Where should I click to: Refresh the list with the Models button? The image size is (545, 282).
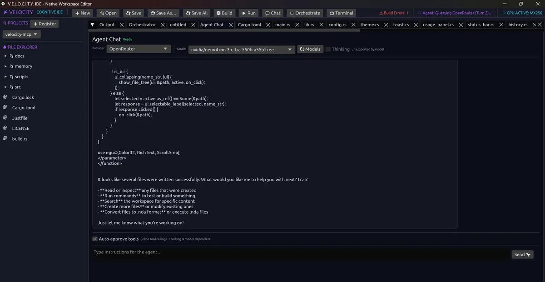[310, 49]
